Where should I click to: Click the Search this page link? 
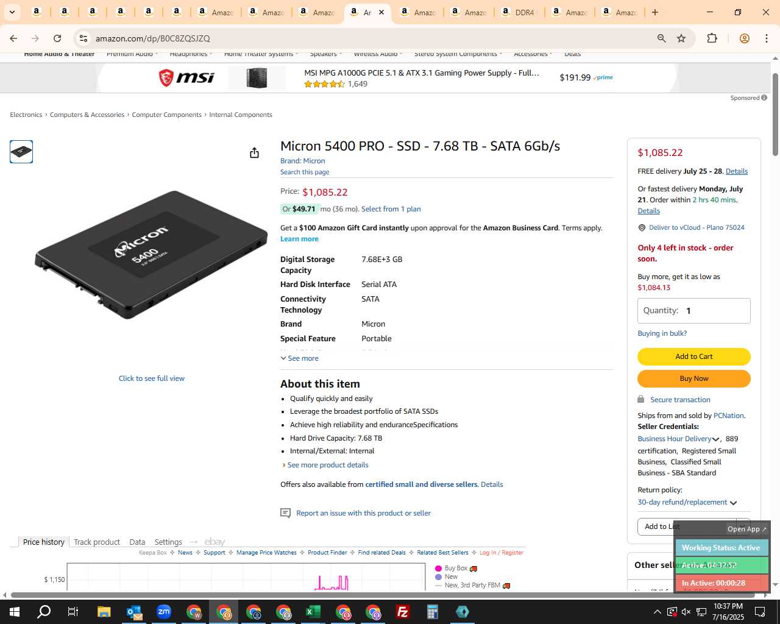pos(305,172)
